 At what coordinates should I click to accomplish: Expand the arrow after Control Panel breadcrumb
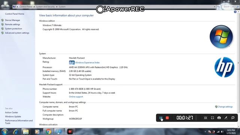tap(34, 7)
